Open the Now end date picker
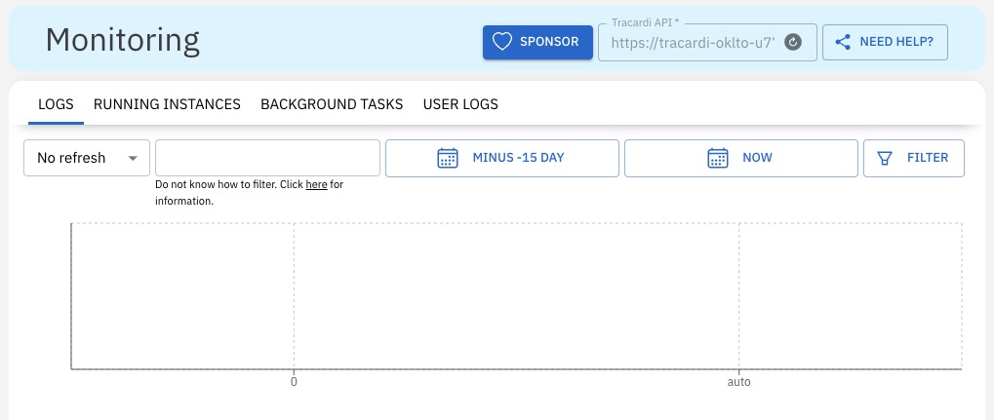Viewport: 994px width, 420px height. click(x=757, y=158)
